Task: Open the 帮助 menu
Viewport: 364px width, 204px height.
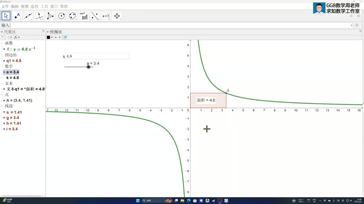Action: coord(64,7)
